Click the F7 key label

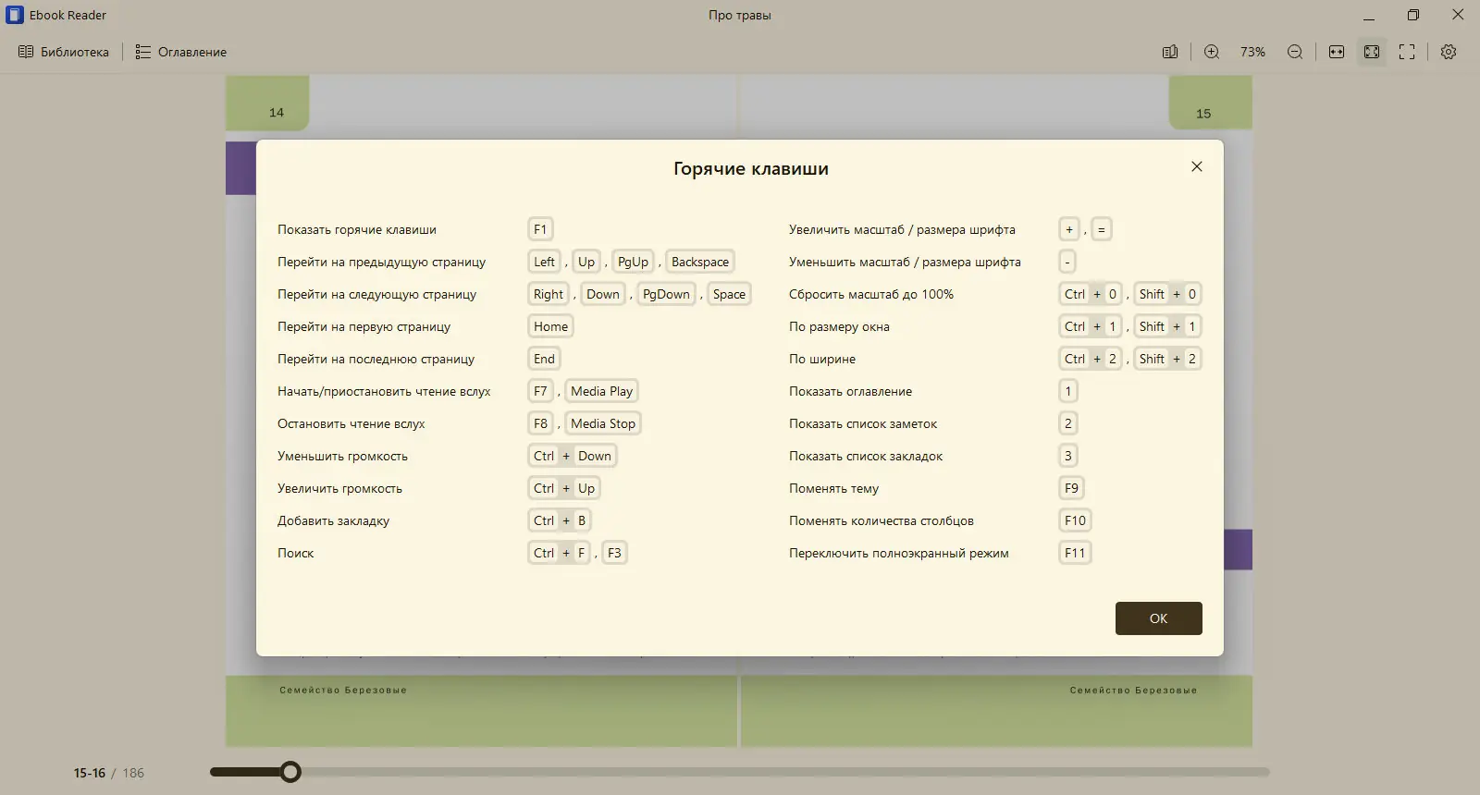(540, 391)
